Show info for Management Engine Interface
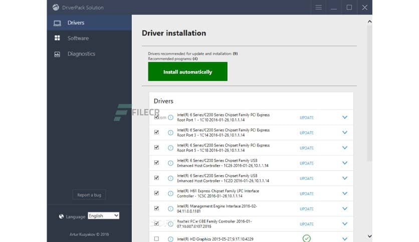The width and height of the screenshot is (419, 242). pyautogui.click(x=170, y=208)
